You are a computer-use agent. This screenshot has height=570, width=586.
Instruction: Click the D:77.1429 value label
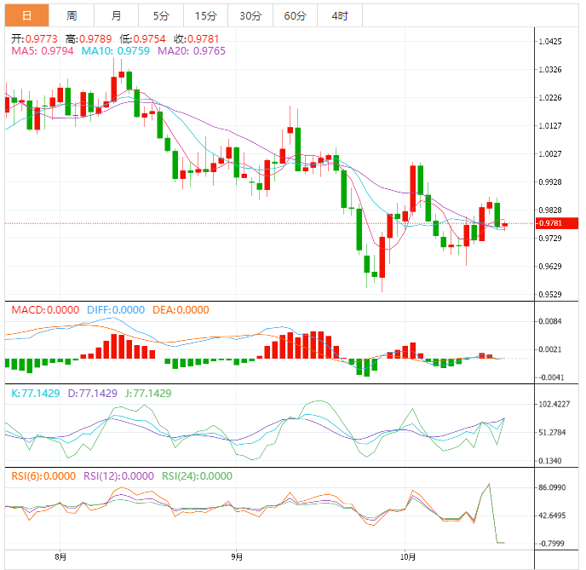(x=92, y=394)
